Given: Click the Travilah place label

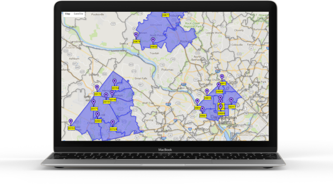Looking at the screenshot, I should (154, 53).
